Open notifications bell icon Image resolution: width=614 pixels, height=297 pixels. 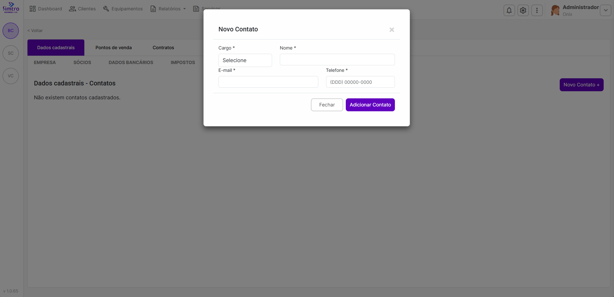[509, 10]
